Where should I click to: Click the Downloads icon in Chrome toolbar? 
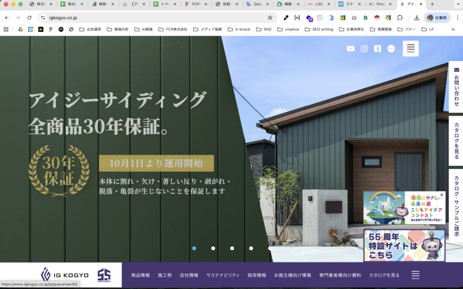tap(416, 17)
